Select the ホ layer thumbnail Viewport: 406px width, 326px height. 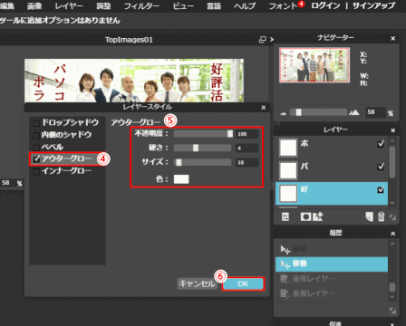point(288,148)
